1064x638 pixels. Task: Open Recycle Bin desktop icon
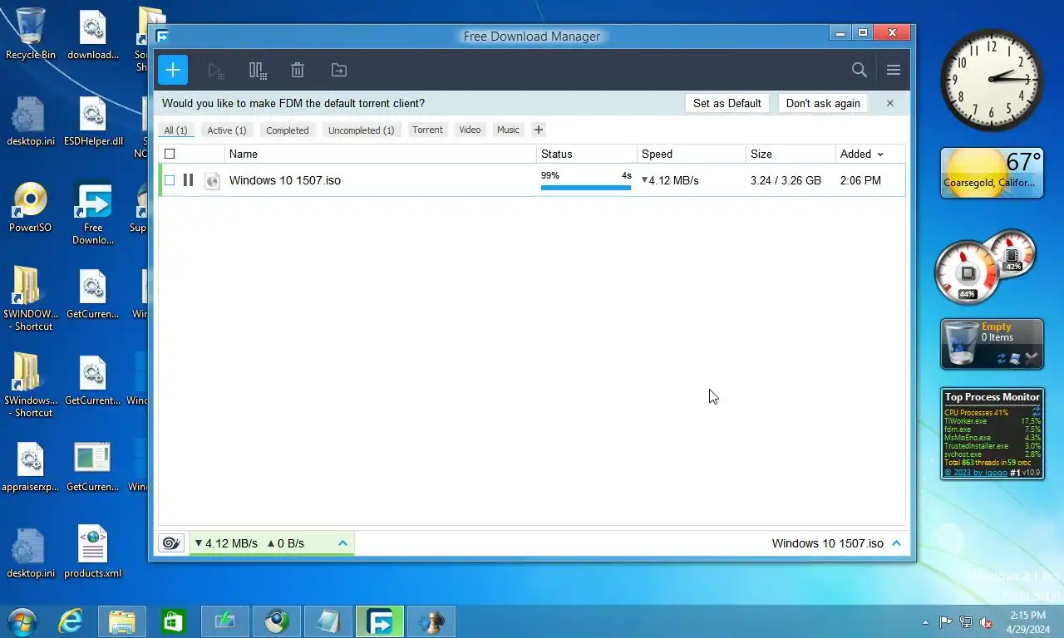click(x=31, y=33)
